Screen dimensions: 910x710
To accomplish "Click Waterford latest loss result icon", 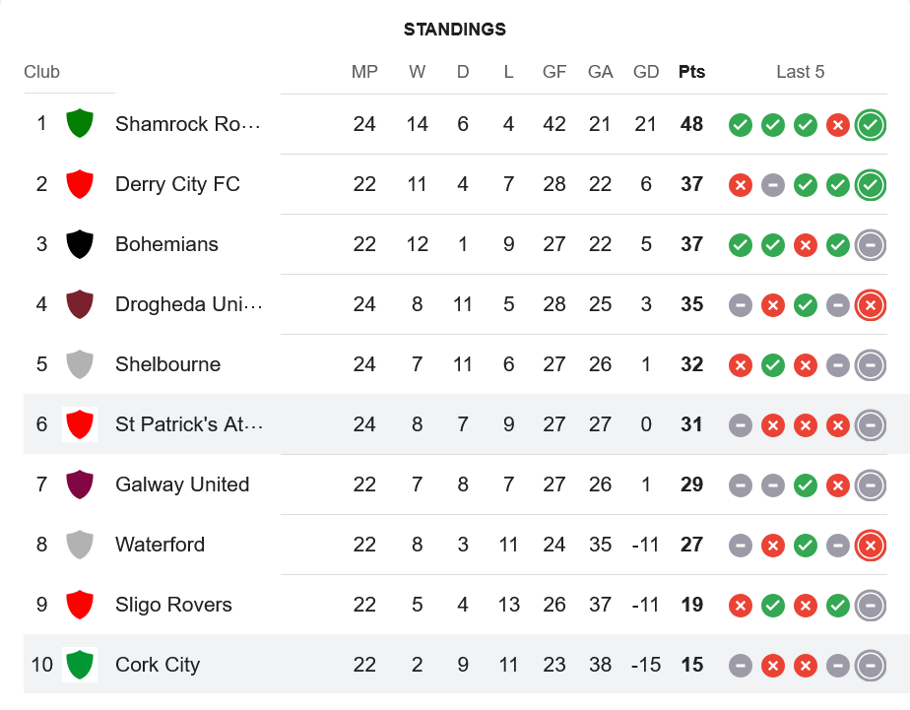I will pos(870,546).
